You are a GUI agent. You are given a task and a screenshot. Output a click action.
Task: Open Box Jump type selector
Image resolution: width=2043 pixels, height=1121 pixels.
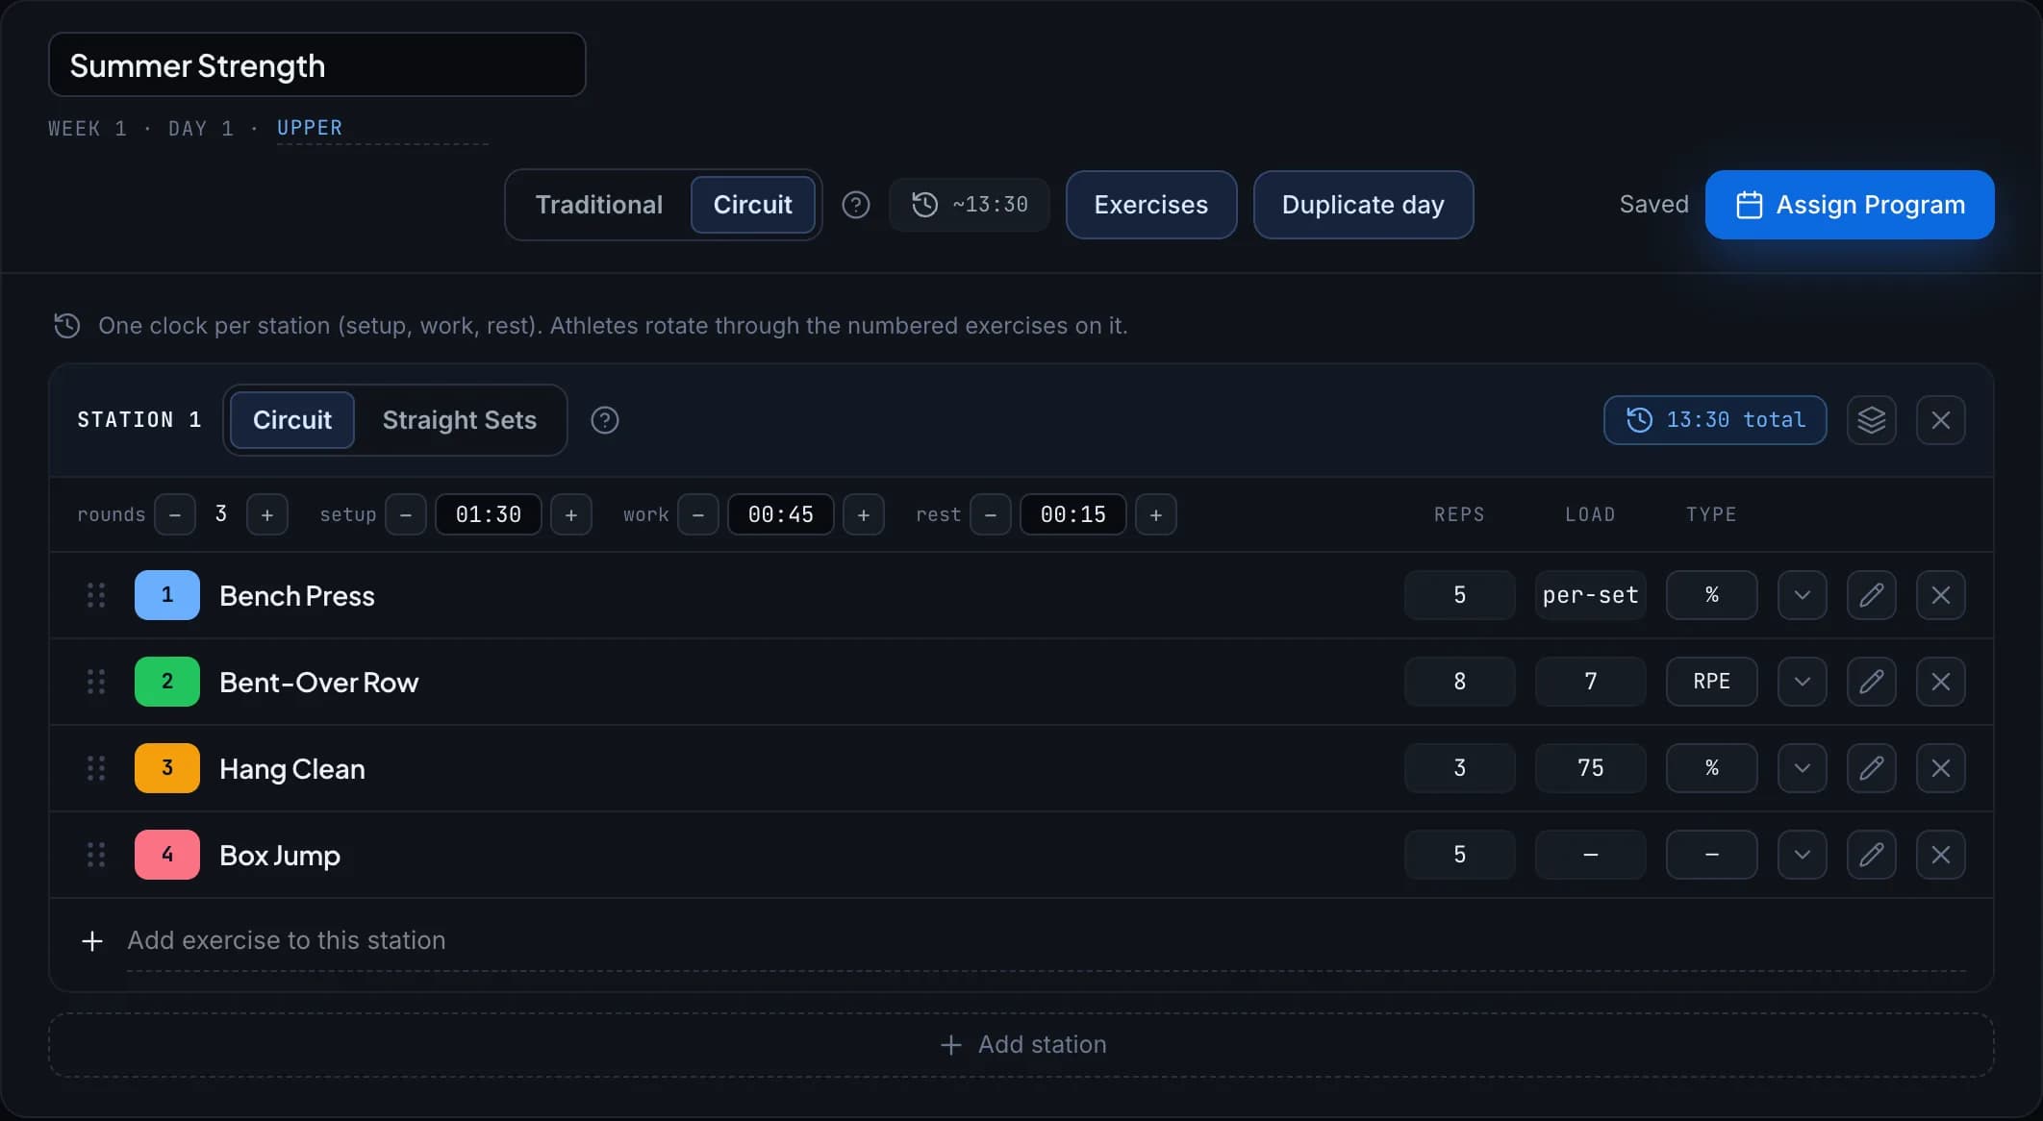tap(1712, 855)
